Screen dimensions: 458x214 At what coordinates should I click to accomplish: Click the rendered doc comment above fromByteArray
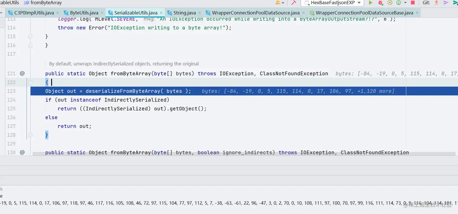click(x=124, y=64)
